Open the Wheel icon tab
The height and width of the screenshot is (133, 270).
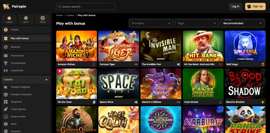[43, 20]
